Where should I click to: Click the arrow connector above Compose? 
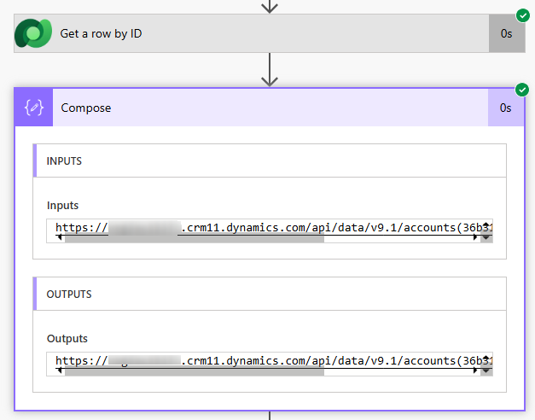(270, 70)
